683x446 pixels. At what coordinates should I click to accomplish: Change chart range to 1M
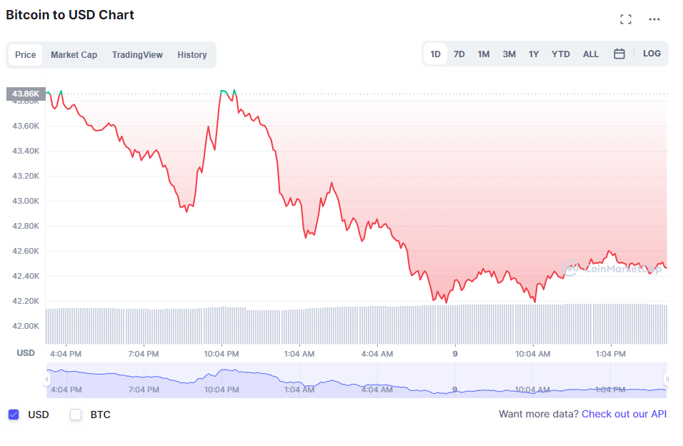pos(484,54)
